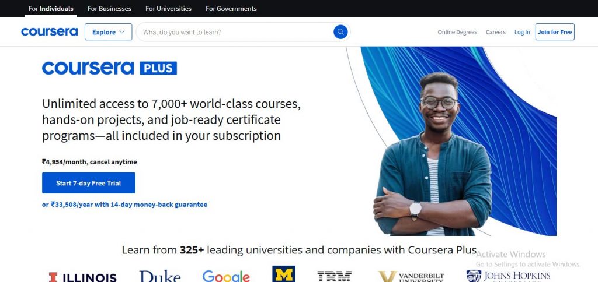Switch to For Businesses tab

tap(109, 8)
